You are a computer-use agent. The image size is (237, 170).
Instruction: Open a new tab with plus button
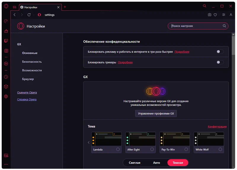click(x=65, y=7)
